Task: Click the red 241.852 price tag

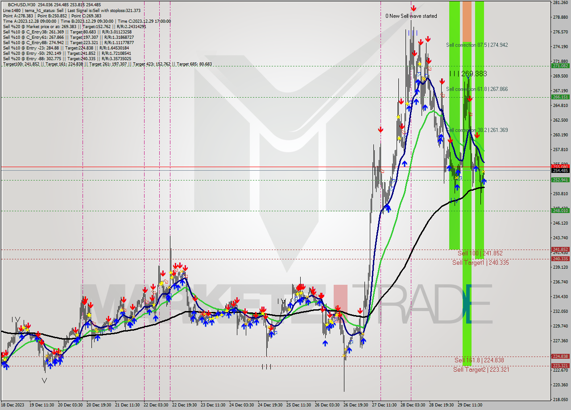Action: coord(560,250)
